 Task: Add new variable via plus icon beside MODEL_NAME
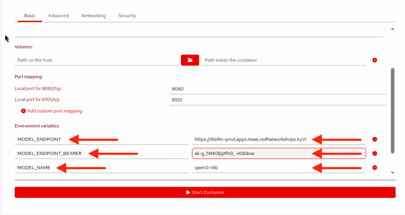tap(375, 168)
